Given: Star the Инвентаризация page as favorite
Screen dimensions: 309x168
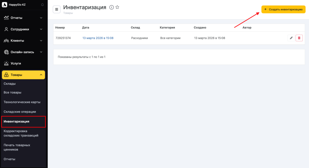Looking at the screenshot, I should click(117, 7).
